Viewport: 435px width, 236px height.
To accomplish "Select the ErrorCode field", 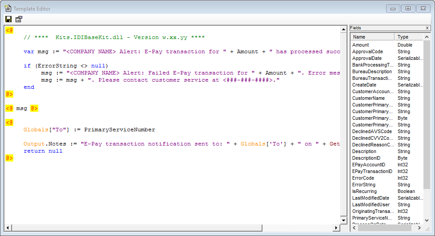I will 387,178.
